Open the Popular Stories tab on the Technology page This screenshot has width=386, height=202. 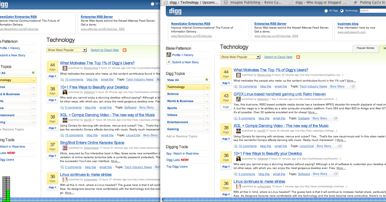pyautogui.click(x=365, y=48)
